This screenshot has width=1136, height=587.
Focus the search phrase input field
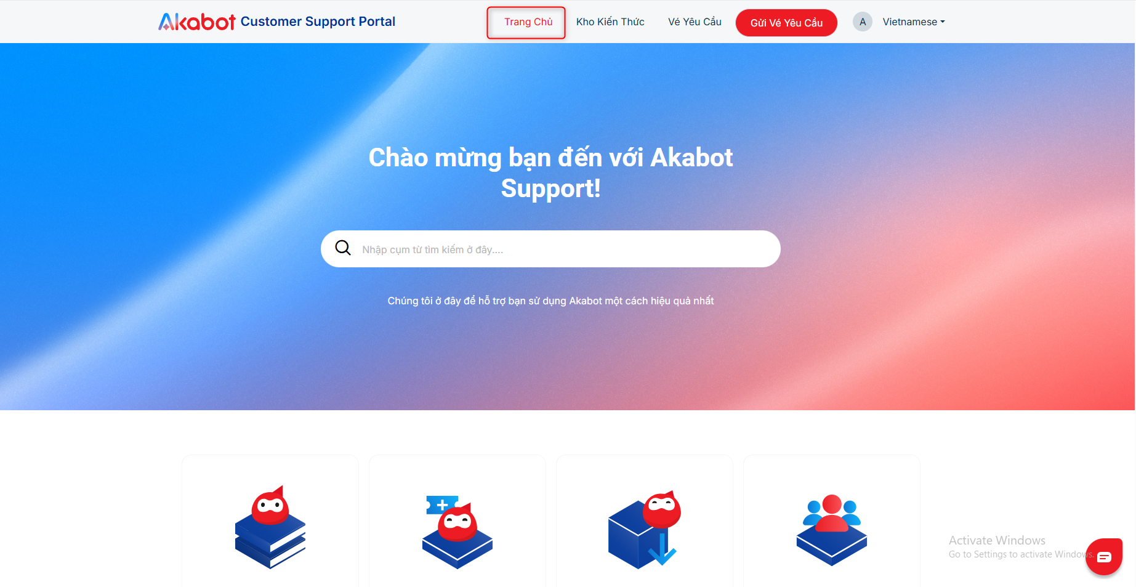pos(550,249)
